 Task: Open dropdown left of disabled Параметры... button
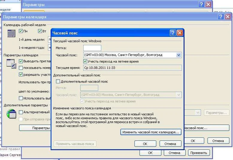click(x=198, y=113)
